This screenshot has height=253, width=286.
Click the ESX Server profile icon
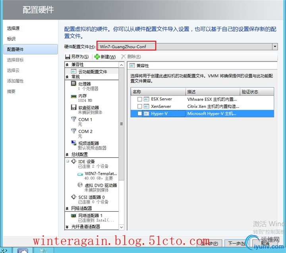[x=146, y=99]
